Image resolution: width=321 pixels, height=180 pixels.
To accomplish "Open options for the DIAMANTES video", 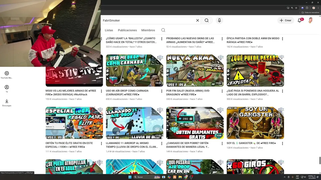I will coord(222,143).
